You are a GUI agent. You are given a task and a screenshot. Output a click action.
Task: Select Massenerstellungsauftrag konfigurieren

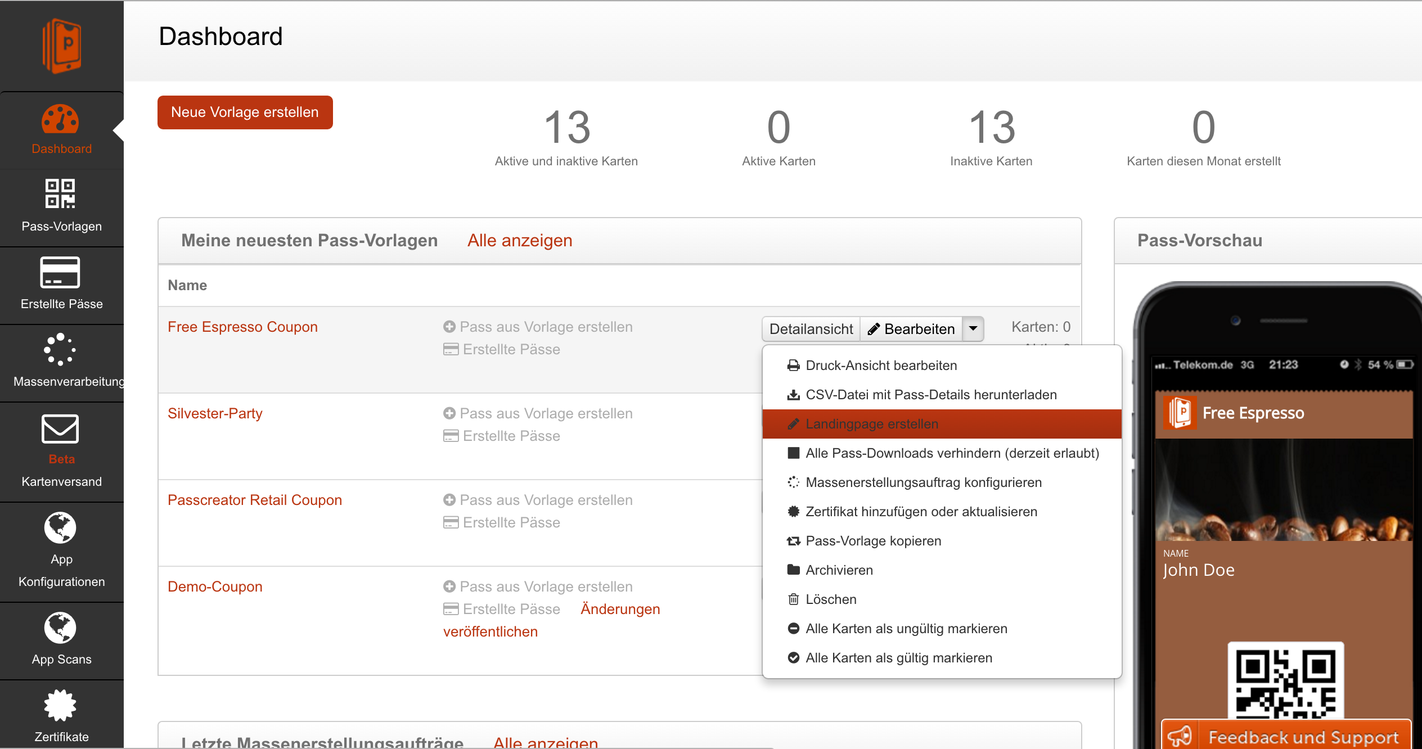pyautogui.click(x=942, y=482)
